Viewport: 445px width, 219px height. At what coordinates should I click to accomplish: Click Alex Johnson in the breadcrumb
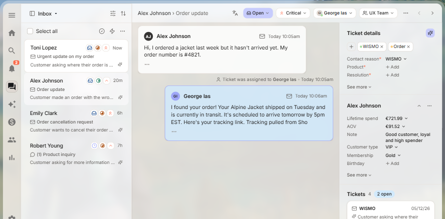click(x=154, y=13)
